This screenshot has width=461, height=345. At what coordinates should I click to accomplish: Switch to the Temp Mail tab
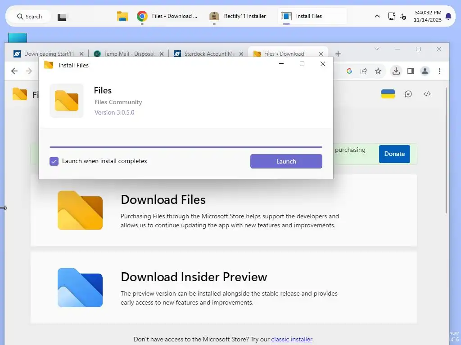(x=125, y=54)
